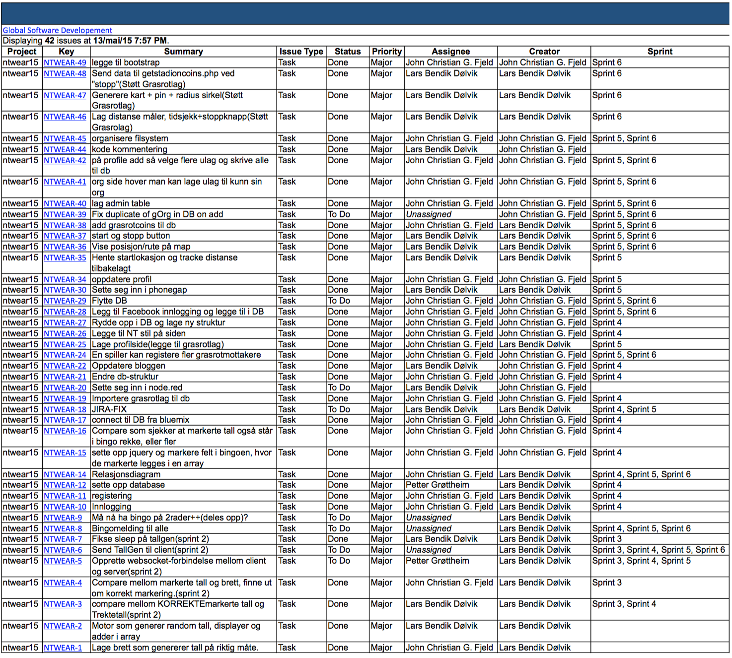Open issue NTWEAR-35
This screenshot has width=732, height=658.
tap(65, 258)
